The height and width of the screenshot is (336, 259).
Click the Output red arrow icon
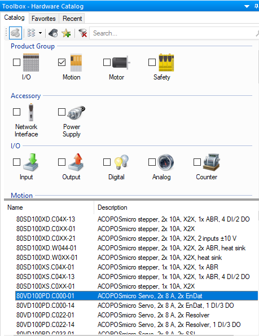[76, 162]
